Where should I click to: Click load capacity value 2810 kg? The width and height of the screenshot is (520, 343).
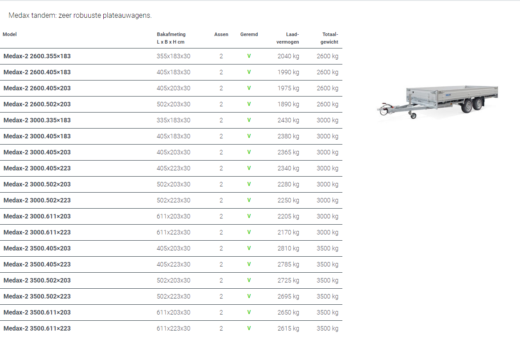288,248
